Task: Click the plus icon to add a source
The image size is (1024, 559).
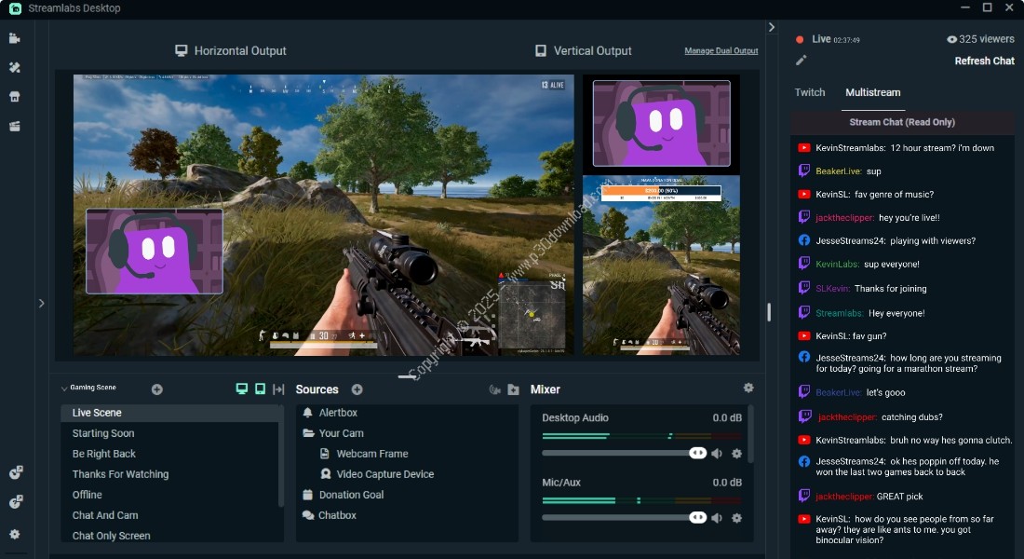Action: click(x=357, y=389)
